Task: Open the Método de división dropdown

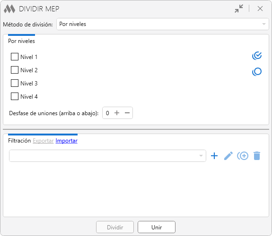Action: coord(163,24)
